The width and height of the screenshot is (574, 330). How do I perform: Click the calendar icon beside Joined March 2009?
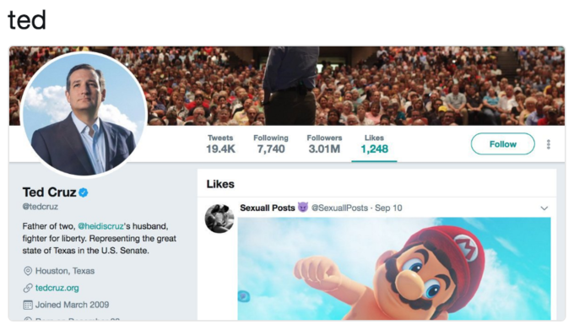click(28, 305)
